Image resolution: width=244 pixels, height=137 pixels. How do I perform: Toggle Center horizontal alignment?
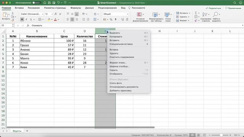tap(72, 19)
